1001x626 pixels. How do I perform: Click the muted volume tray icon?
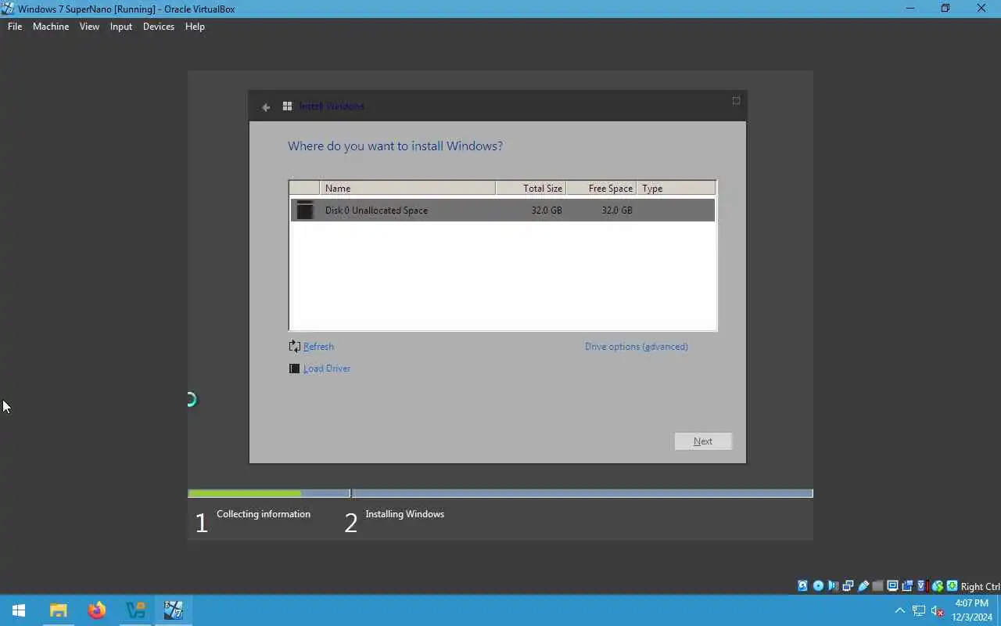(938, 610)
